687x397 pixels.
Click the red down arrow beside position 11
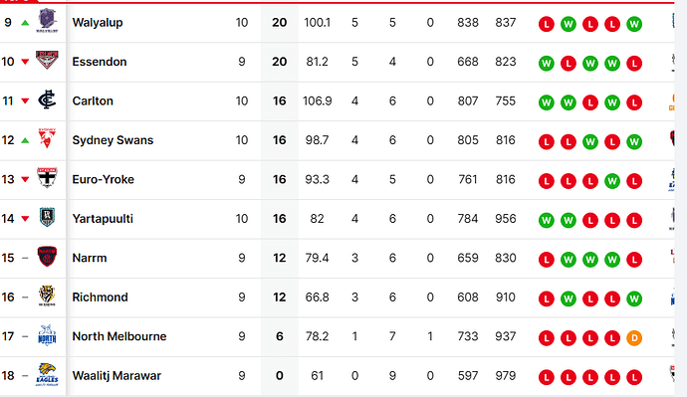(x=26, y=101)
